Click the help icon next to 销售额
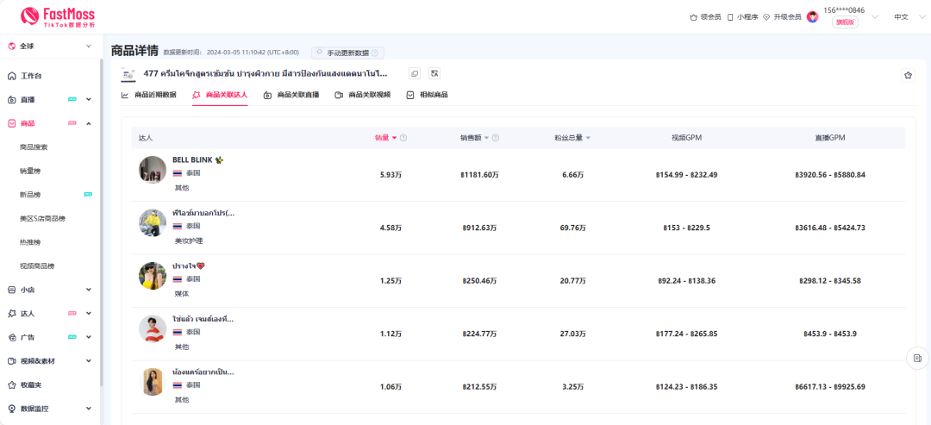This screenshot has width=931, height=425. 496,138
